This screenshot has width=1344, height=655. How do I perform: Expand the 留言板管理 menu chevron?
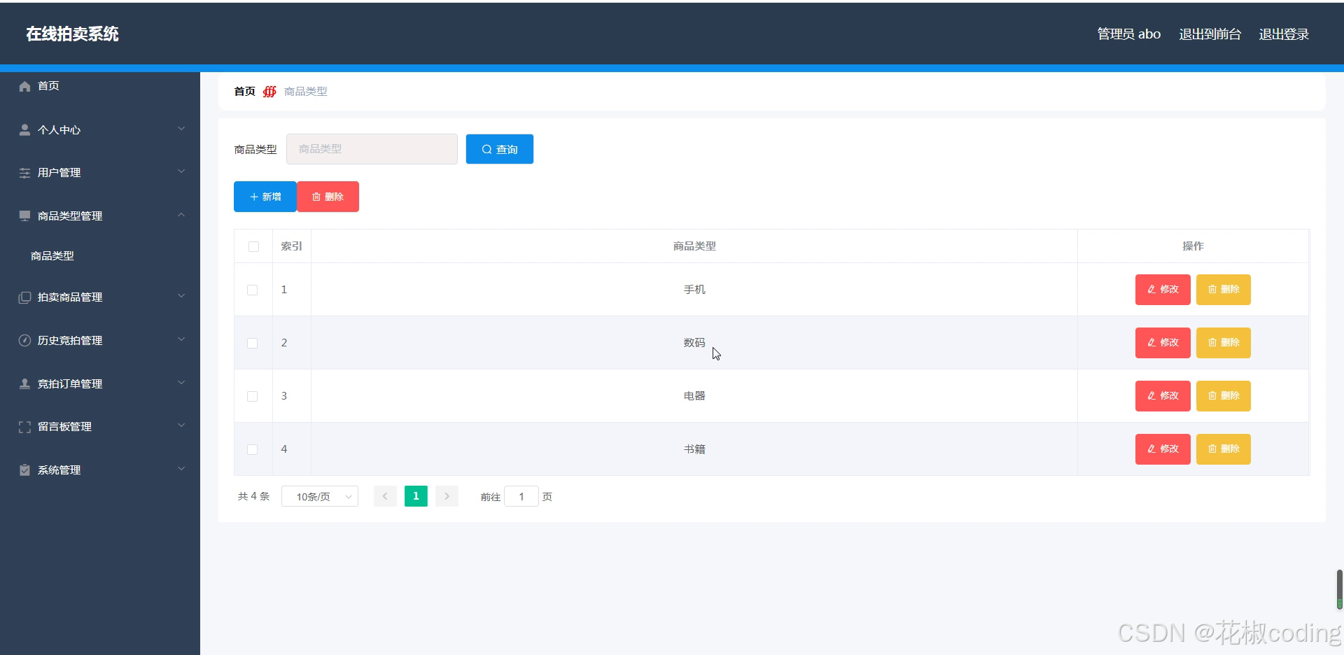click(181, 425)
